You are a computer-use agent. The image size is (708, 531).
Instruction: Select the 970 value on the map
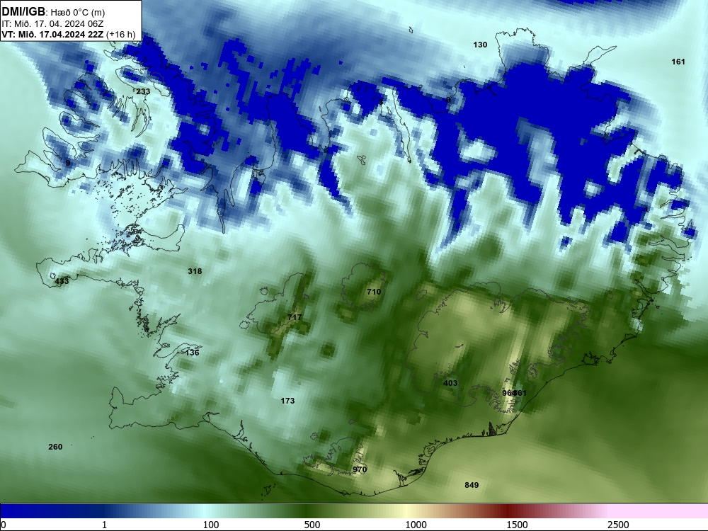pos(360,469)
